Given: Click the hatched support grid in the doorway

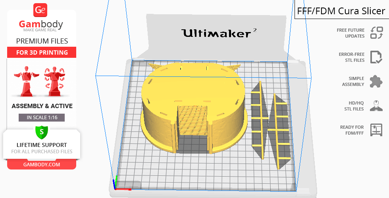Looking at the screenshot, I should click(x=193, y=120).
